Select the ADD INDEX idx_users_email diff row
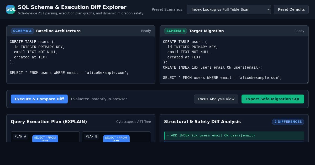This screenshot has width=315, height=165. click(x=234, y=136)
